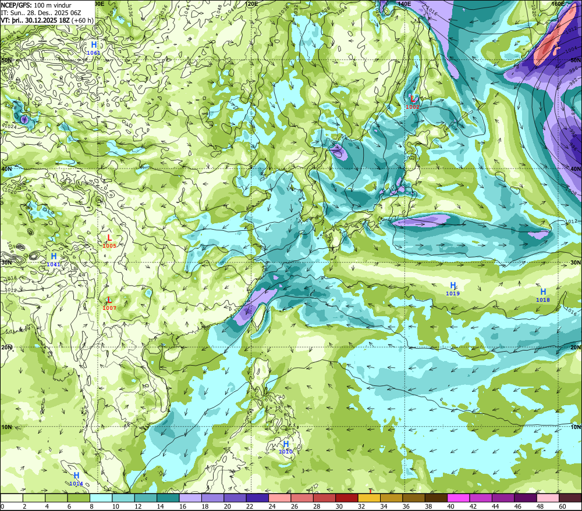This screenshot has height=511, width=582.
Task: Click the L 1007 low pressure marker
Action: [109, 303]
